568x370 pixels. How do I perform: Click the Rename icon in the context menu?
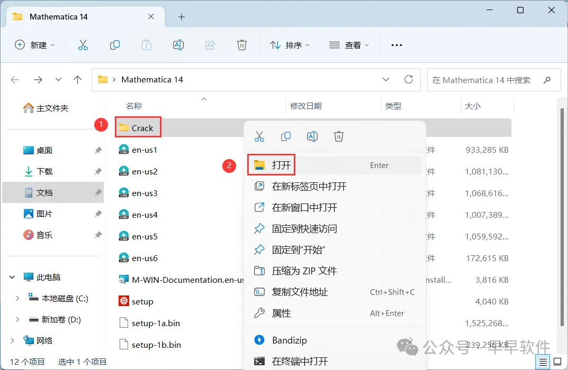pos(312,136)
